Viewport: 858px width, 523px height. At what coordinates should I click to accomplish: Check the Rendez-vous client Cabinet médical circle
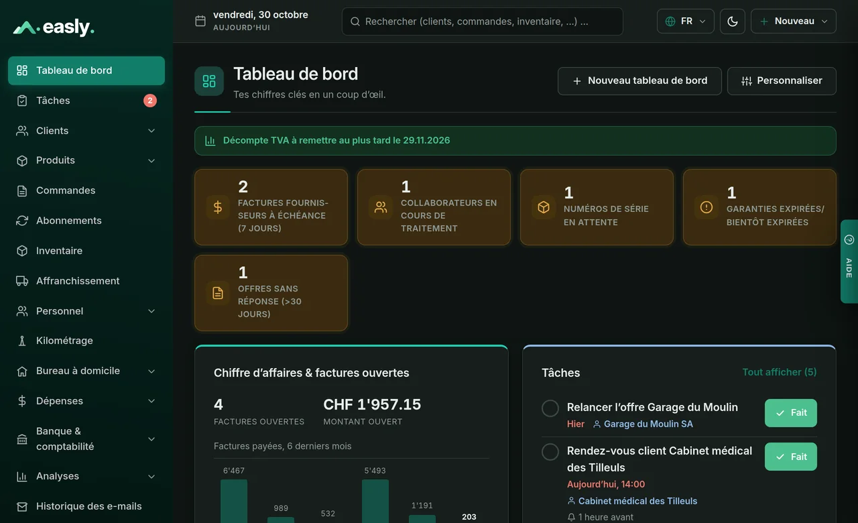pyautogui.click(x=550, y=451)
